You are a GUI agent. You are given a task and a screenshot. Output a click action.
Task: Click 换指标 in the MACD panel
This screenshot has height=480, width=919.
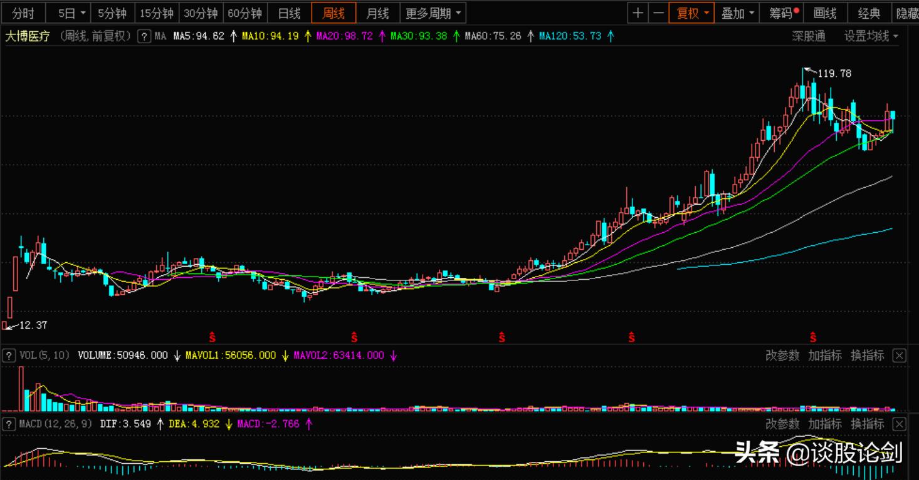point(867,424)
